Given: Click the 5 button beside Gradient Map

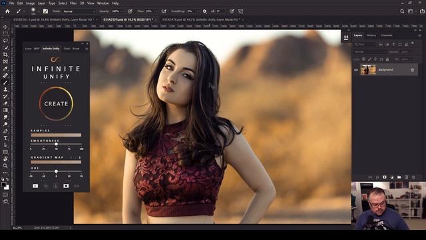Looking at the screenshot, I should (80, 157).
